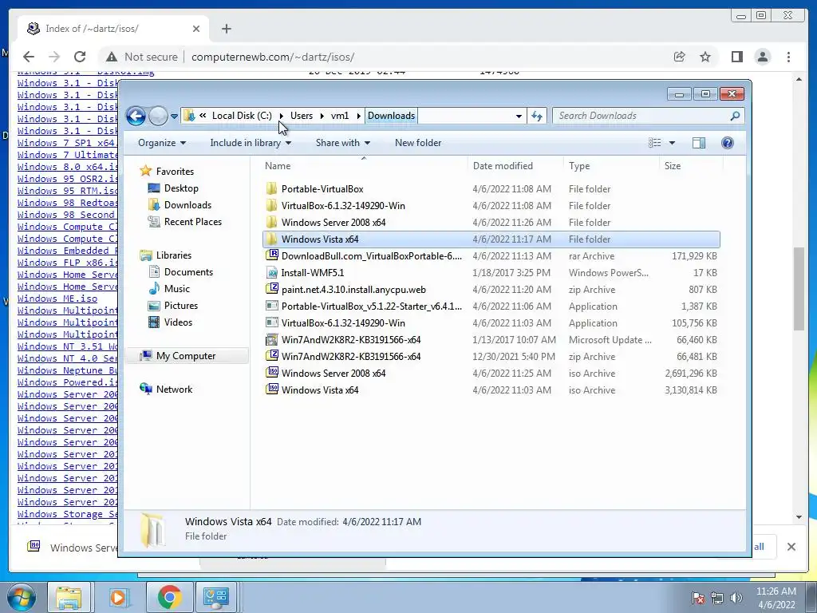Open the Pictures library
Viewport: 817px width, 613px height.
click(x=181, y=306)
